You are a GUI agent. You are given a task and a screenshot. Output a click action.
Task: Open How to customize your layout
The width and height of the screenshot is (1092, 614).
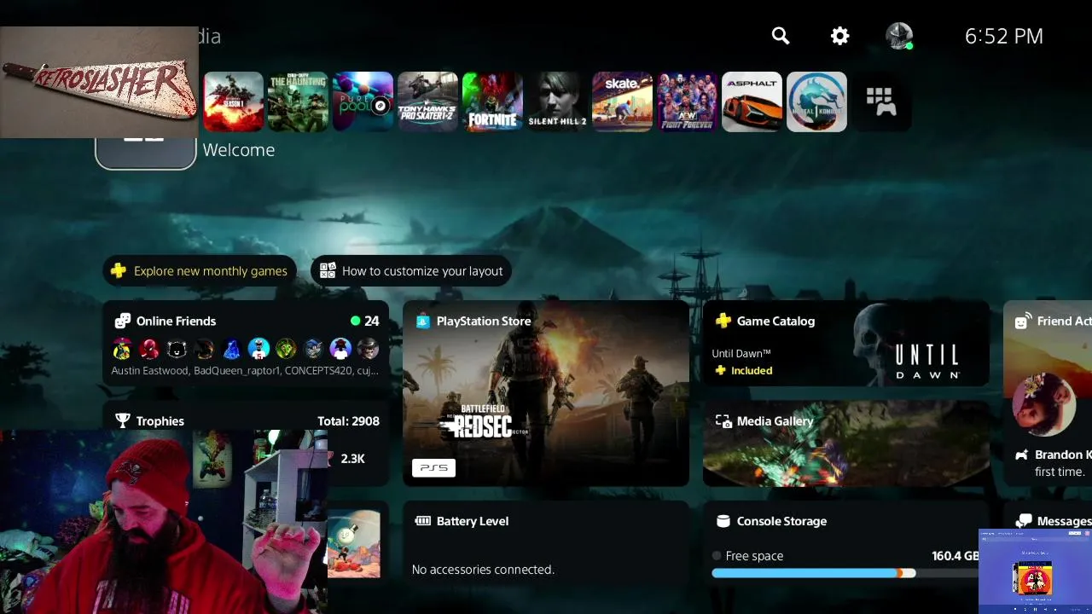pyautogui.click(x=411, y=271)
